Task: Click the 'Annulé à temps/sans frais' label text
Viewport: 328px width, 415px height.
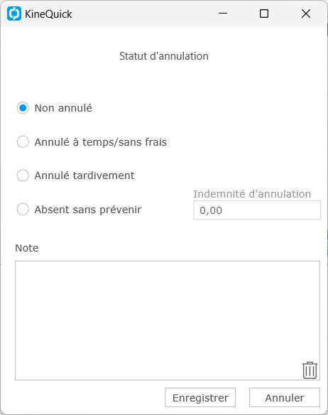Action: [101, 142]
